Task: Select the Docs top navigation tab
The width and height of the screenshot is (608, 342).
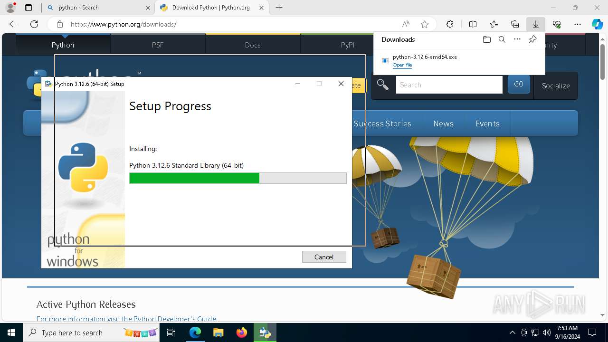Action: coord(253,45)
